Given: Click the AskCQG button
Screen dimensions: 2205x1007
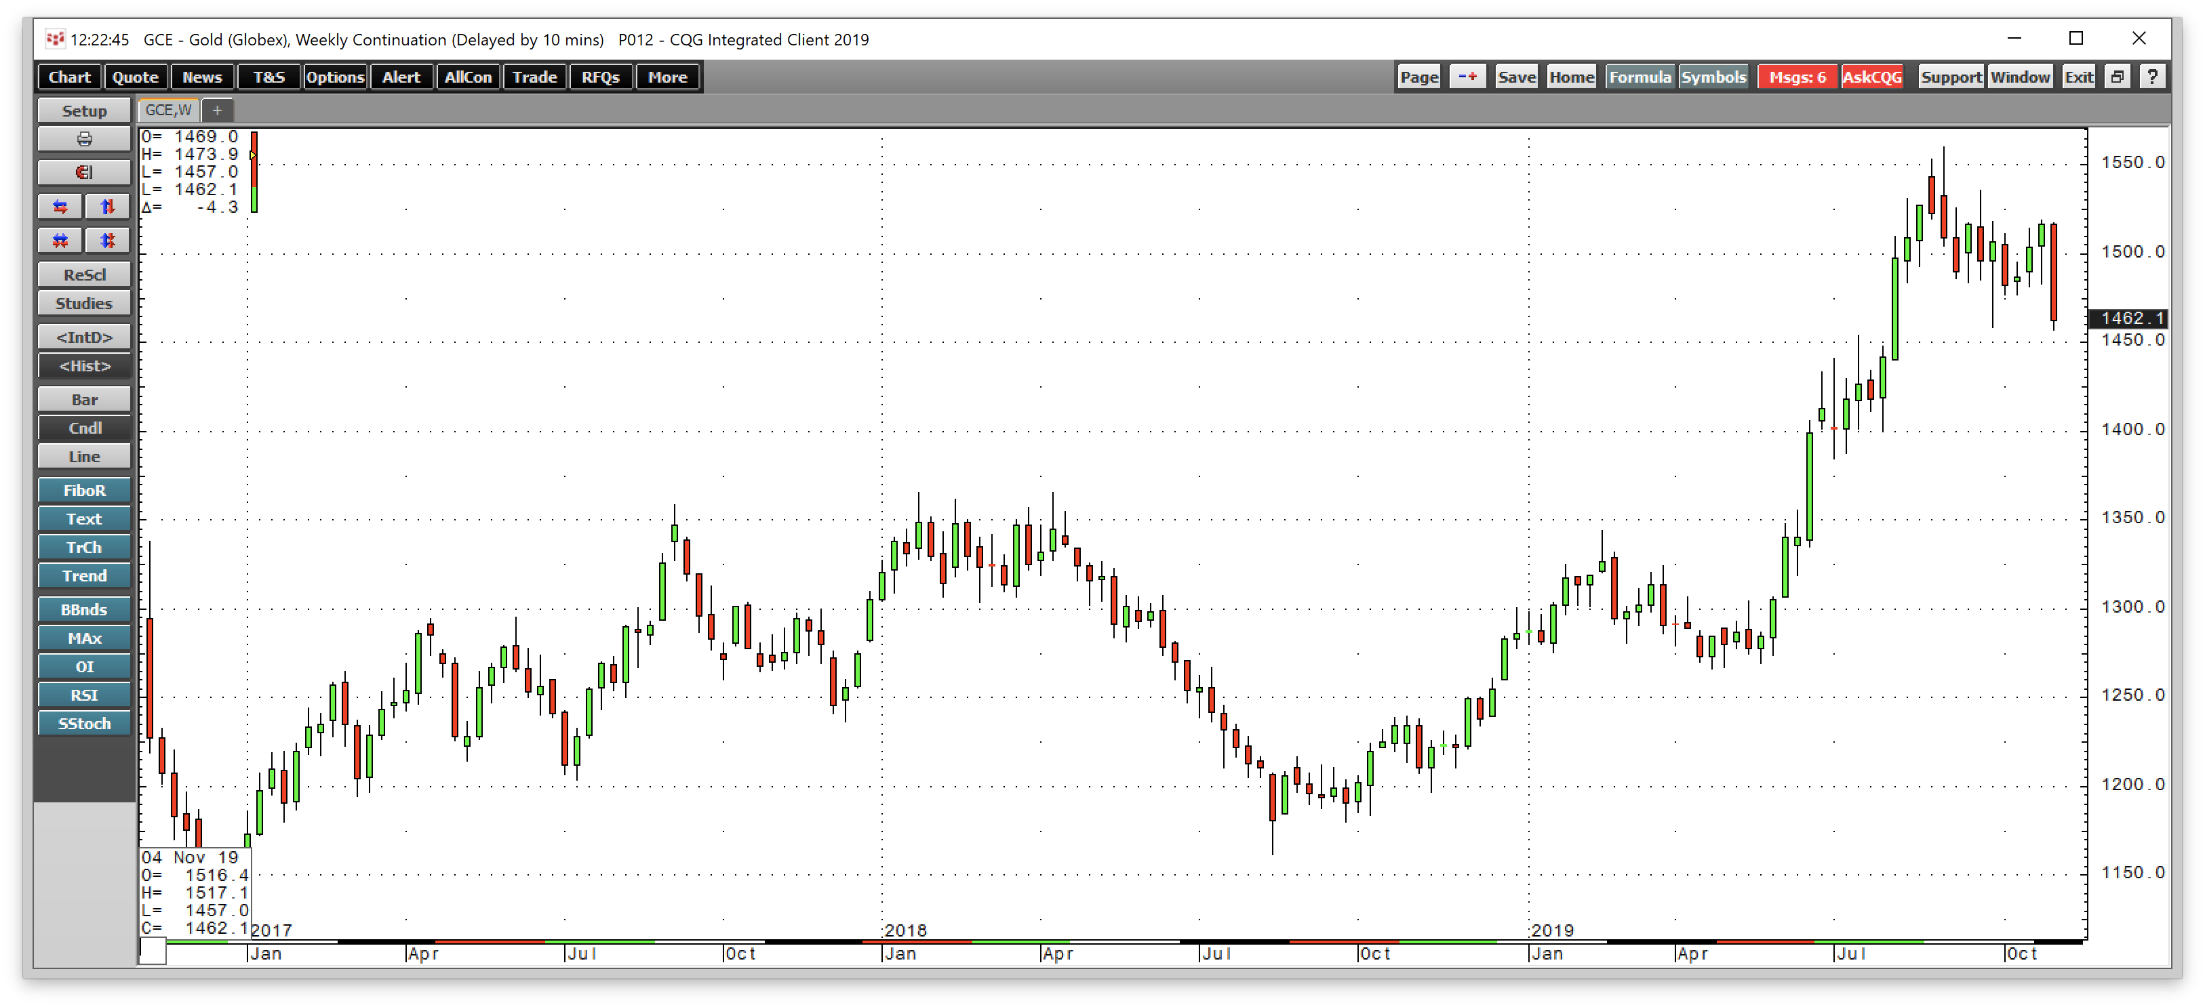Looking at the screenshot, I should pyautogui.click(x=1872, y=76).
